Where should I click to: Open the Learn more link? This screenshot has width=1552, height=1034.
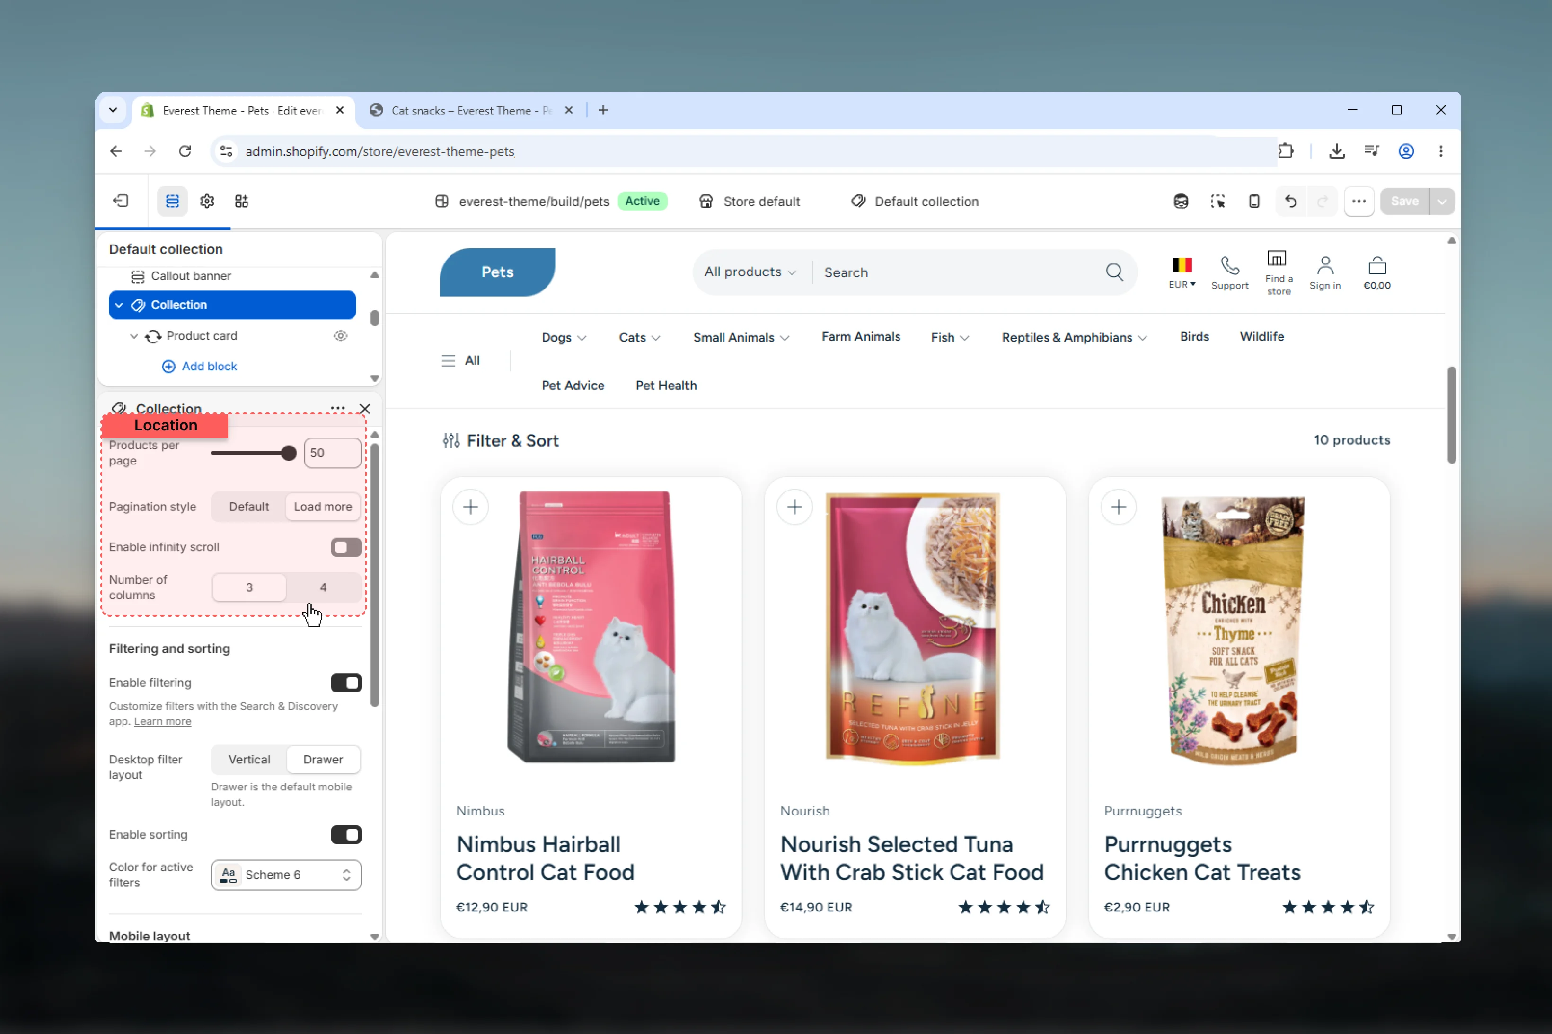(x=162, y=721)
